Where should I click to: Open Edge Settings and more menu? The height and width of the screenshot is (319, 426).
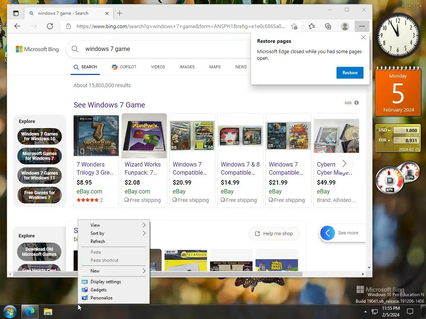pyautogui.click(x=362, y=26)
